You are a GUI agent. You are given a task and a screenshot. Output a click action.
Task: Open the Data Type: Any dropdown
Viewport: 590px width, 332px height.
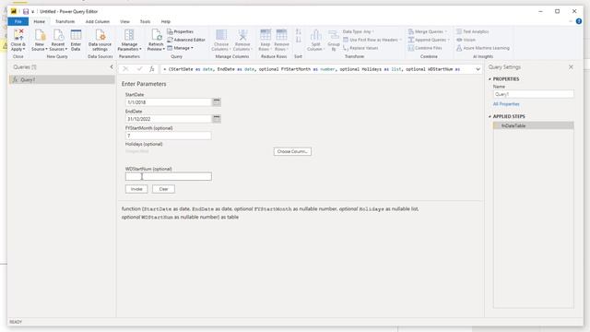(x=359, y=31)
